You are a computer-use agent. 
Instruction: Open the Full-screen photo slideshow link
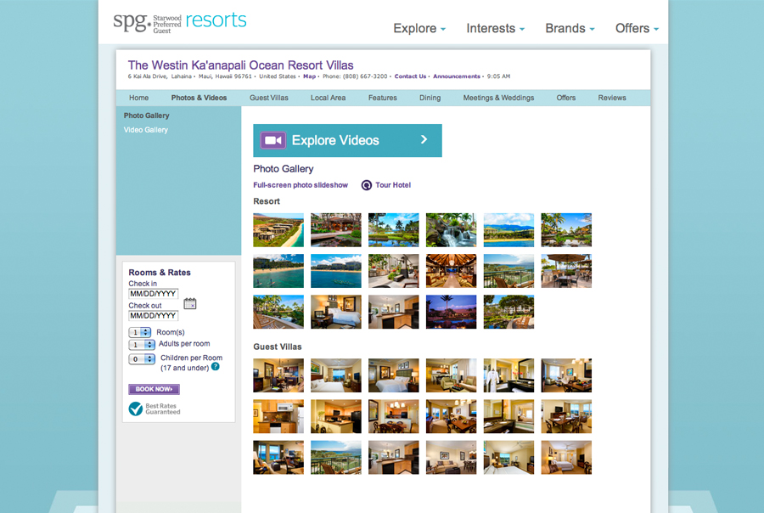(301, 185)
